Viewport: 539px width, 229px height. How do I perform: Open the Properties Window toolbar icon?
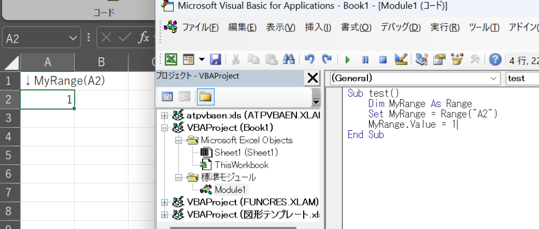pos(439,60)
